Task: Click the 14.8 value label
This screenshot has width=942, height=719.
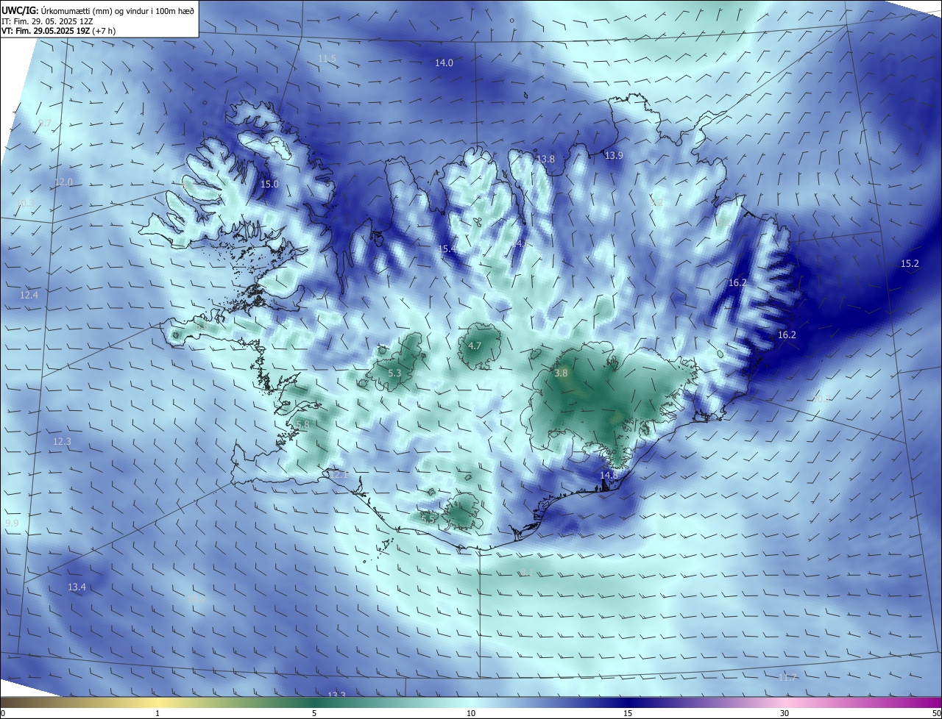Action: pos(609,476)
